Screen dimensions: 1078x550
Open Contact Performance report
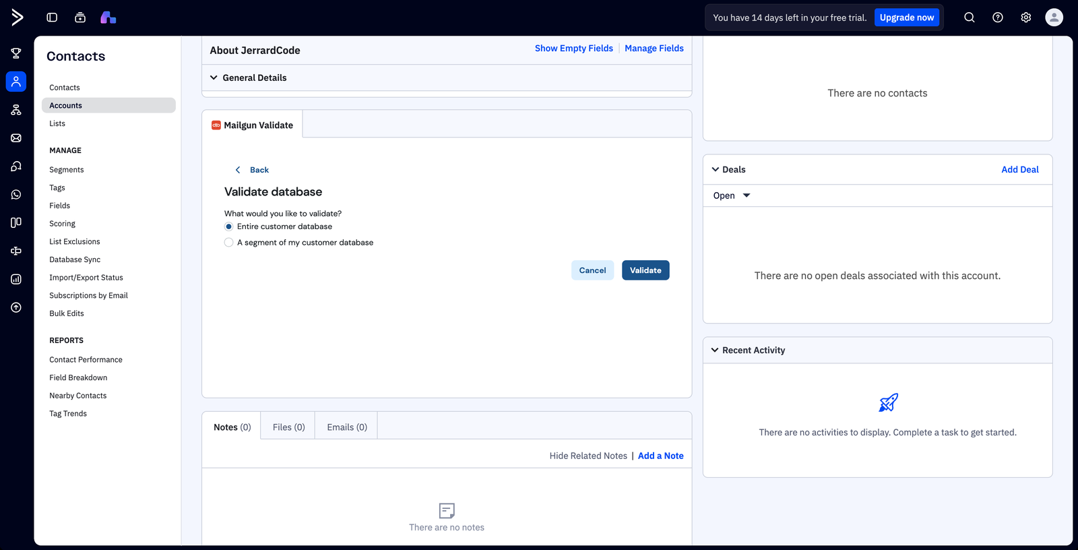86,360
